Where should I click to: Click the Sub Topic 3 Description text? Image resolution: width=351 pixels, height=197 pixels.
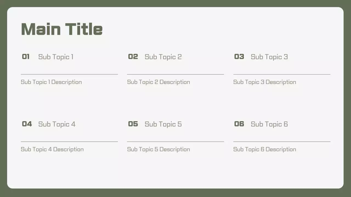click(x=265, y=82)
